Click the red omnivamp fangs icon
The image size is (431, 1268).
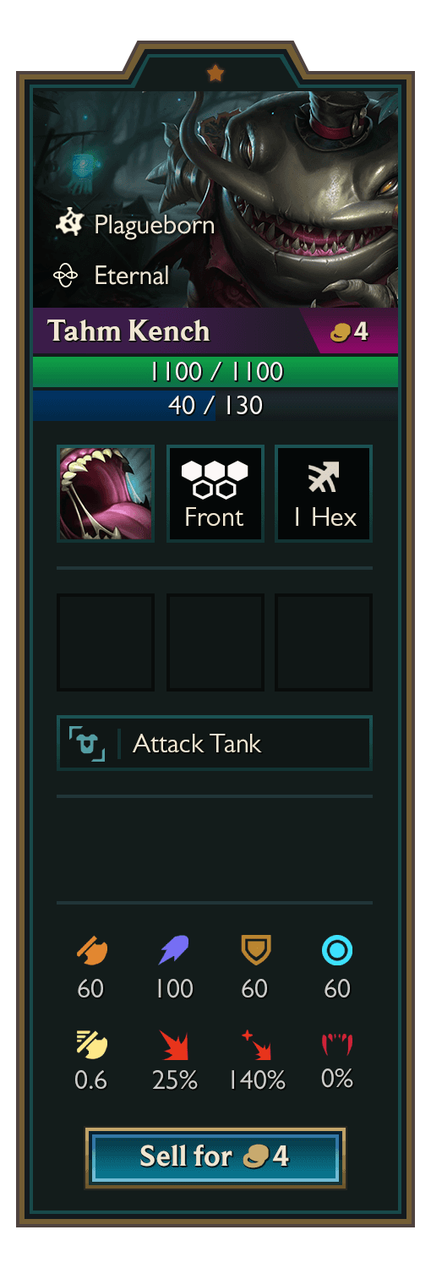click(336, 1045)
